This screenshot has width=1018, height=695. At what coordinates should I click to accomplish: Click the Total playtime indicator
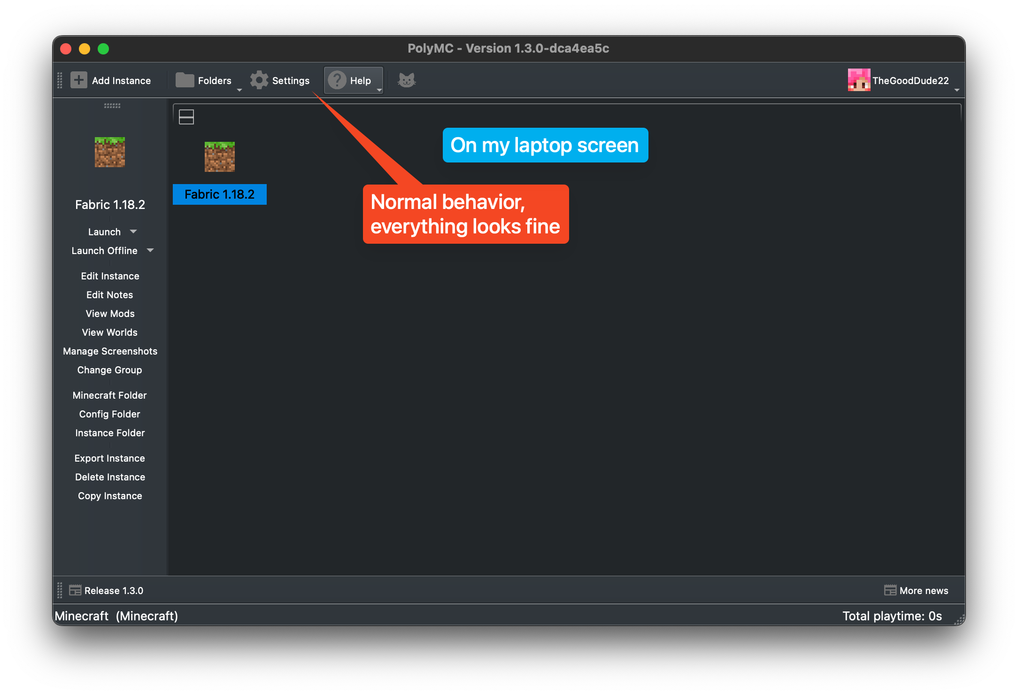(x=892, y=616)
